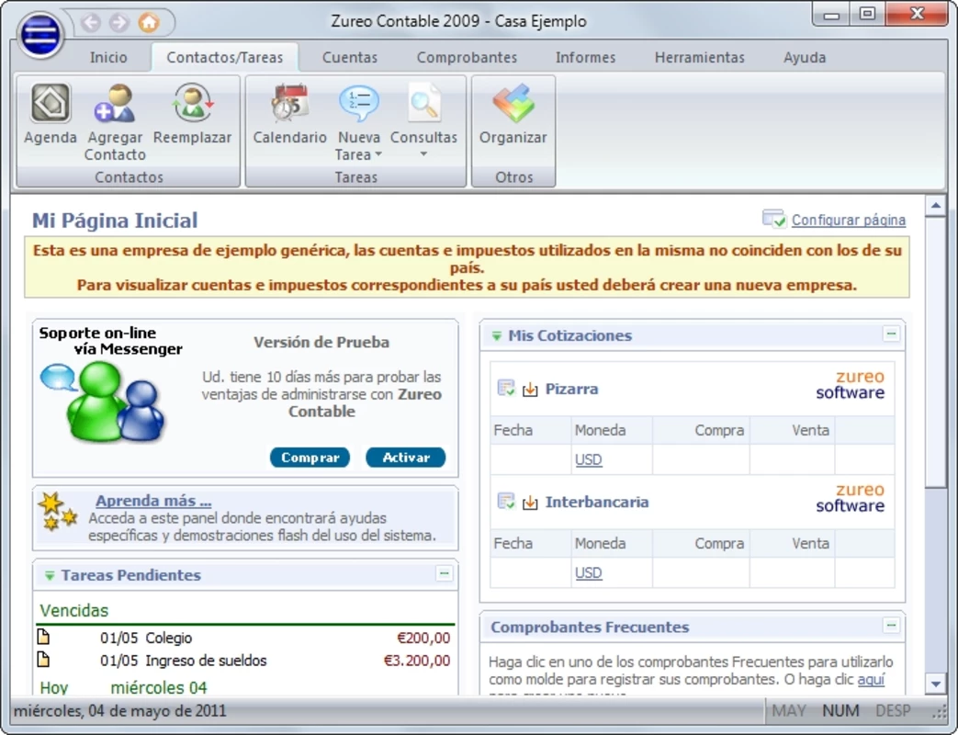The height and width of the screenshot is (735, 958).
Task: Click zureo software logo in Pizarra
Action: pyautogui.click(x=850, y=384)
